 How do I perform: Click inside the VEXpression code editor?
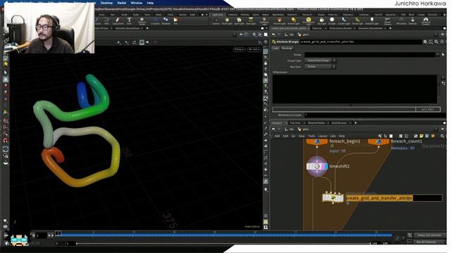tap(354, 89)
